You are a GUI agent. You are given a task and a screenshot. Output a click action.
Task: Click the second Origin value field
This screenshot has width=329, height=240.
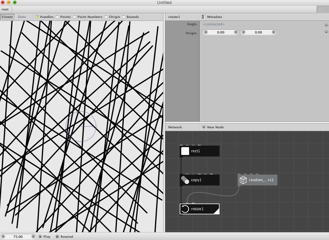(258, 32)
